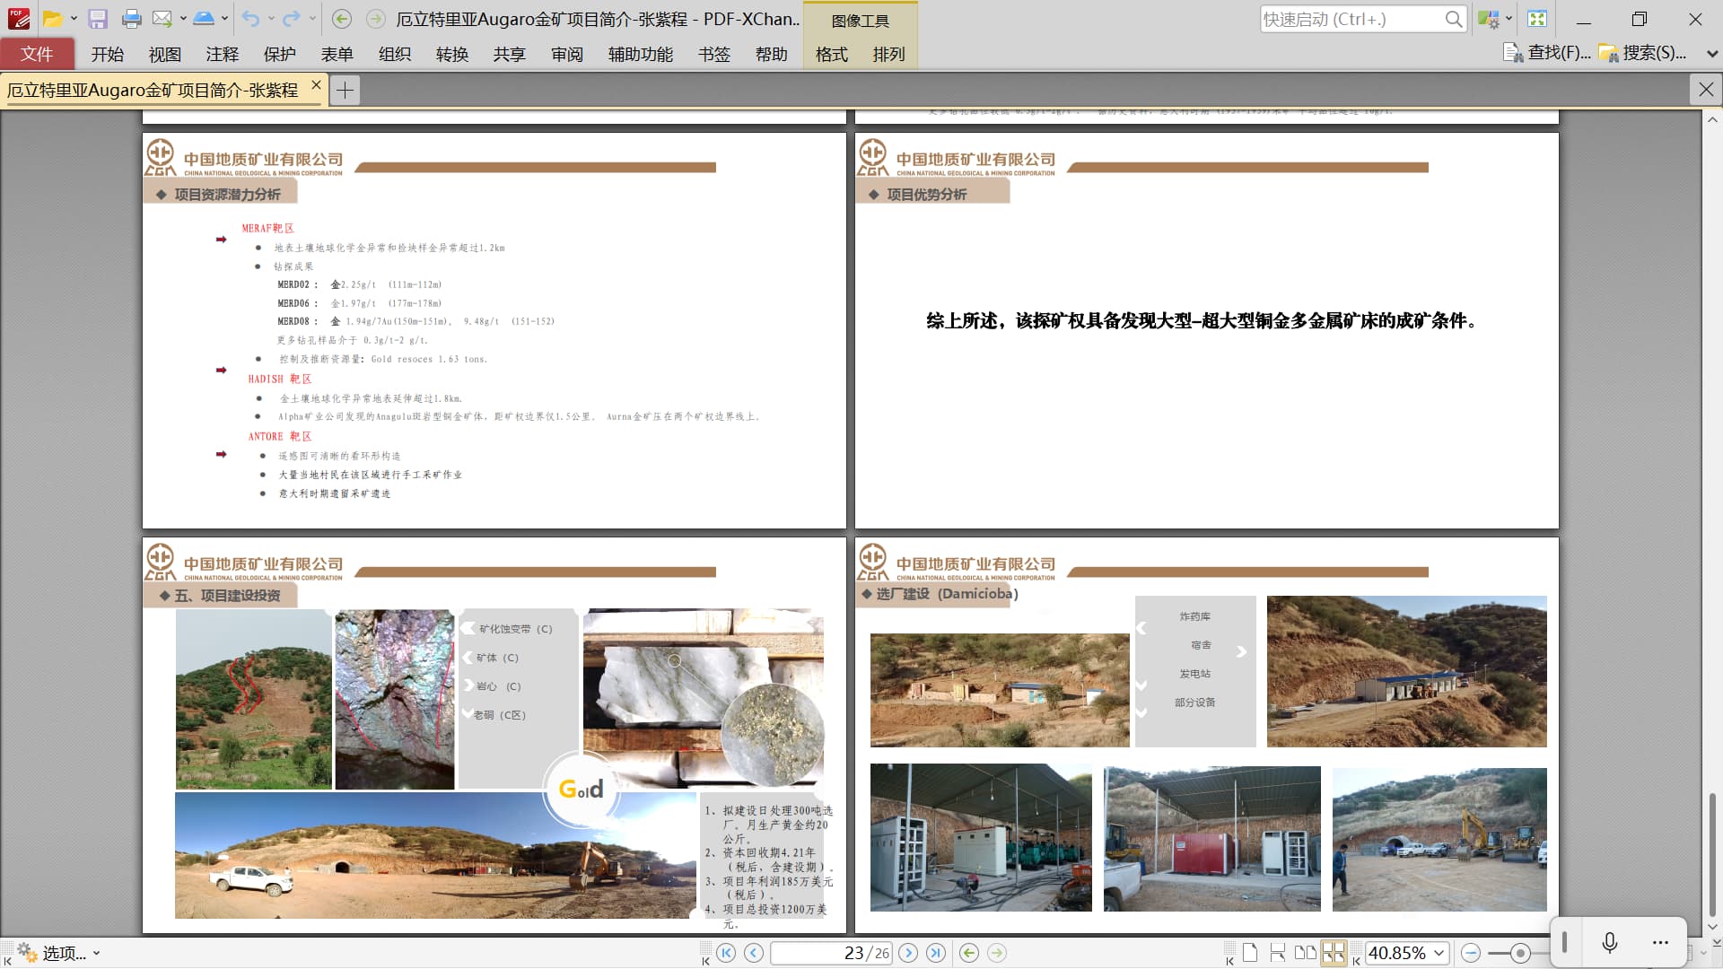Click the zoom out minus button
The height and width of the screenshot is (969, 1723).
[x=1471, y=953]
